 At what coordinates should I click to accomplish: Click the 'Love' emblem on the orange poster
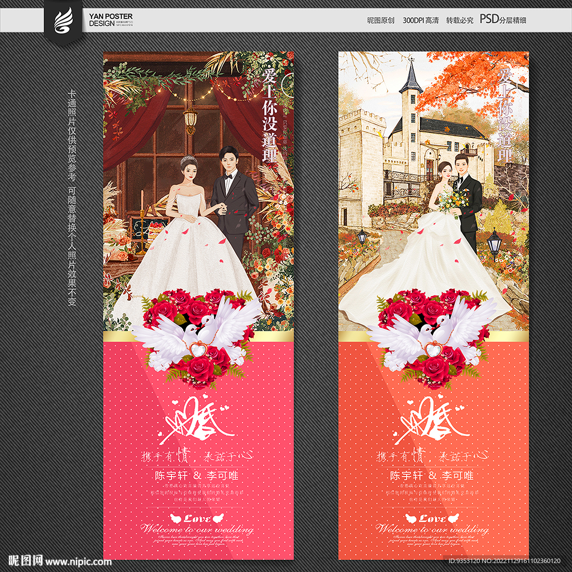coord(432,518)
